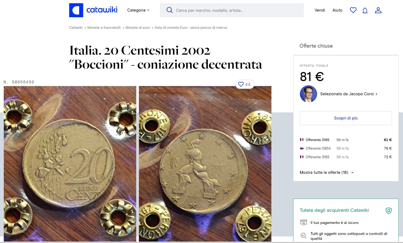Open the user account profile icon
This screenshot has height=243, width=403.
[x=378, y=10]
